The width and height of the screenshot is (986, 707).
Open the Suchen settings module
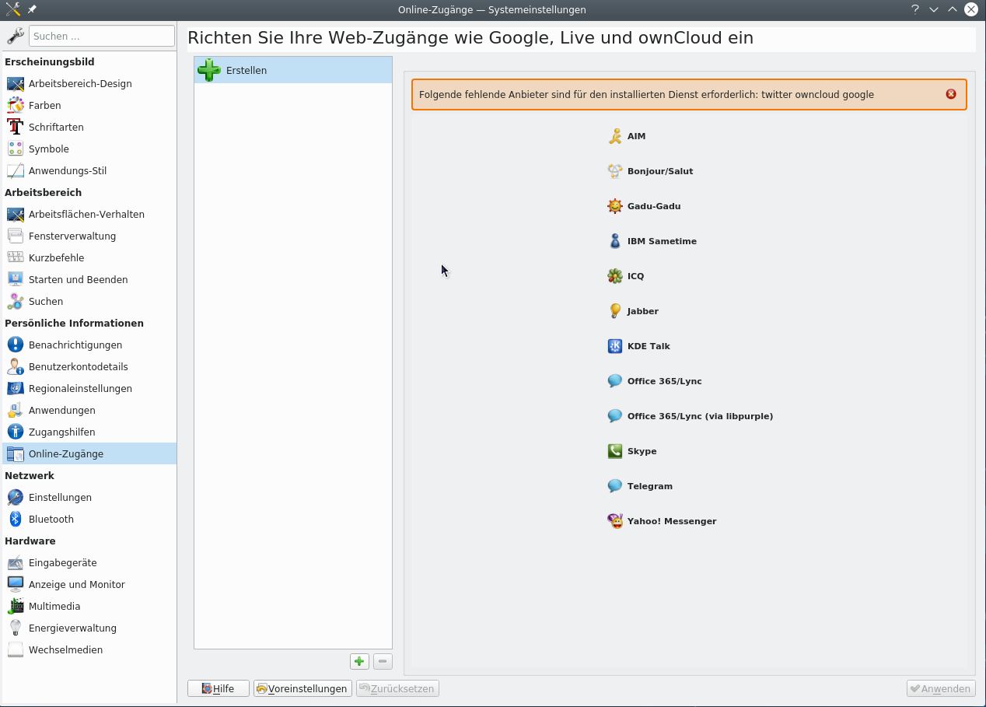click(x=89, y=301)
